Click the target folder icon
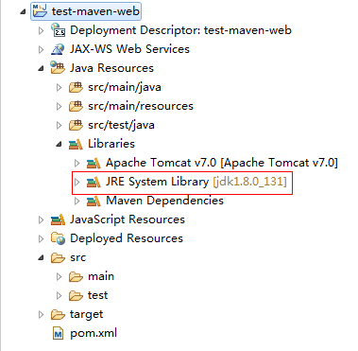Viewport: 358px width, 351px height. pyautogui.click(x=58, y=314)
